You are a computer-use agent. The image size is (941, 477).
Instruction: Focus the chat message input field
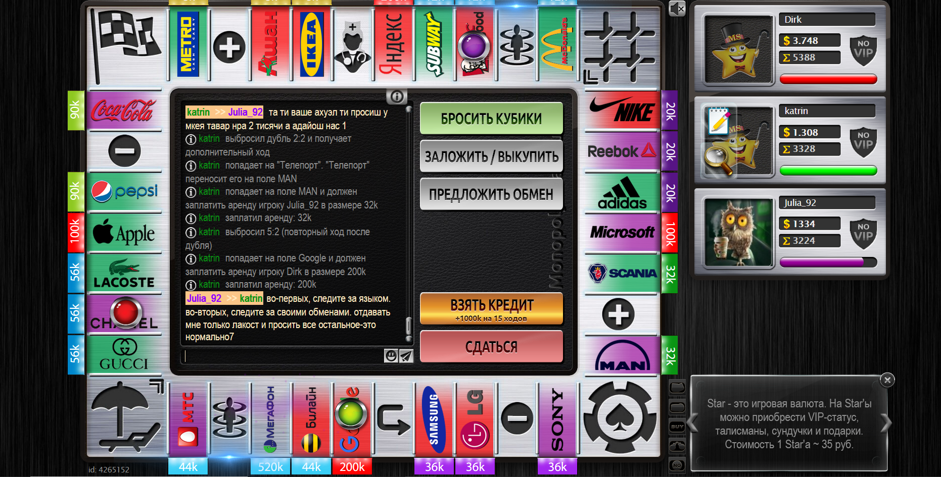coord(283,356)
